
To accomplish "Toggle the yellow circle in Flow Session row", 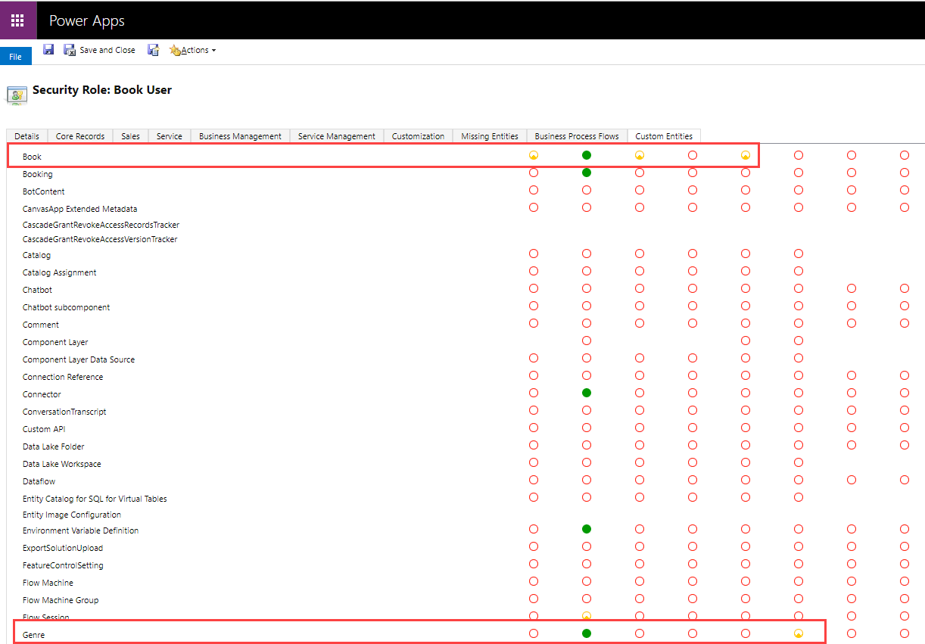I will tap(587, 616).
